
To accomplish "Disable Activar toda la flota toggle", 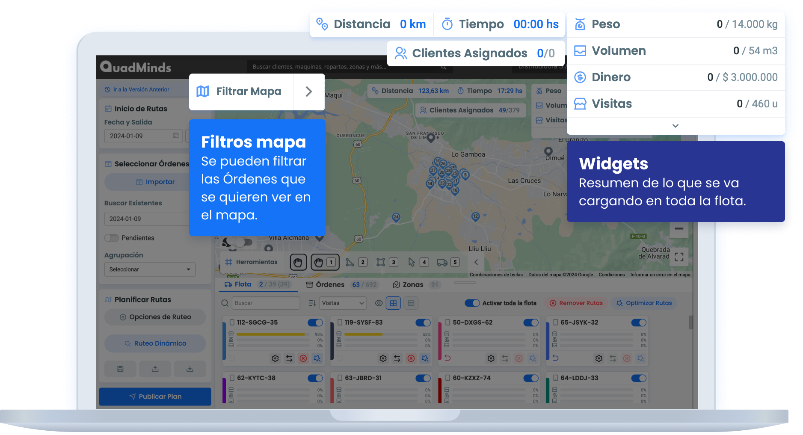I will pos(472,303).
